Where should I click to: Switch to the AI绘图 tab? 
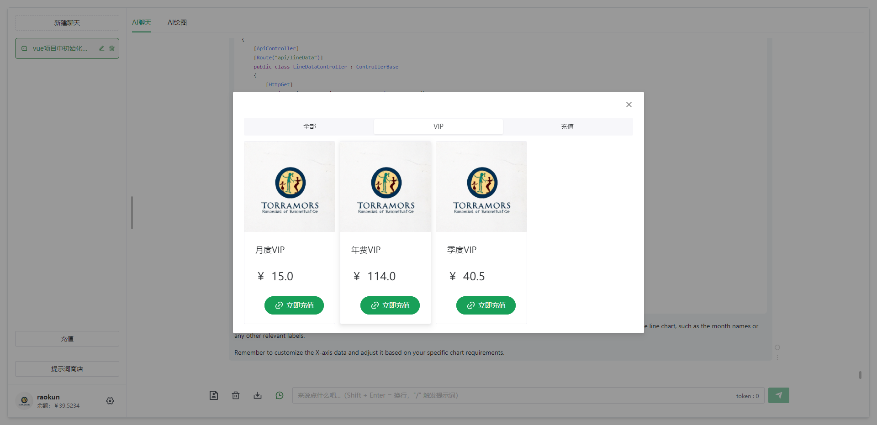[177, 22]
